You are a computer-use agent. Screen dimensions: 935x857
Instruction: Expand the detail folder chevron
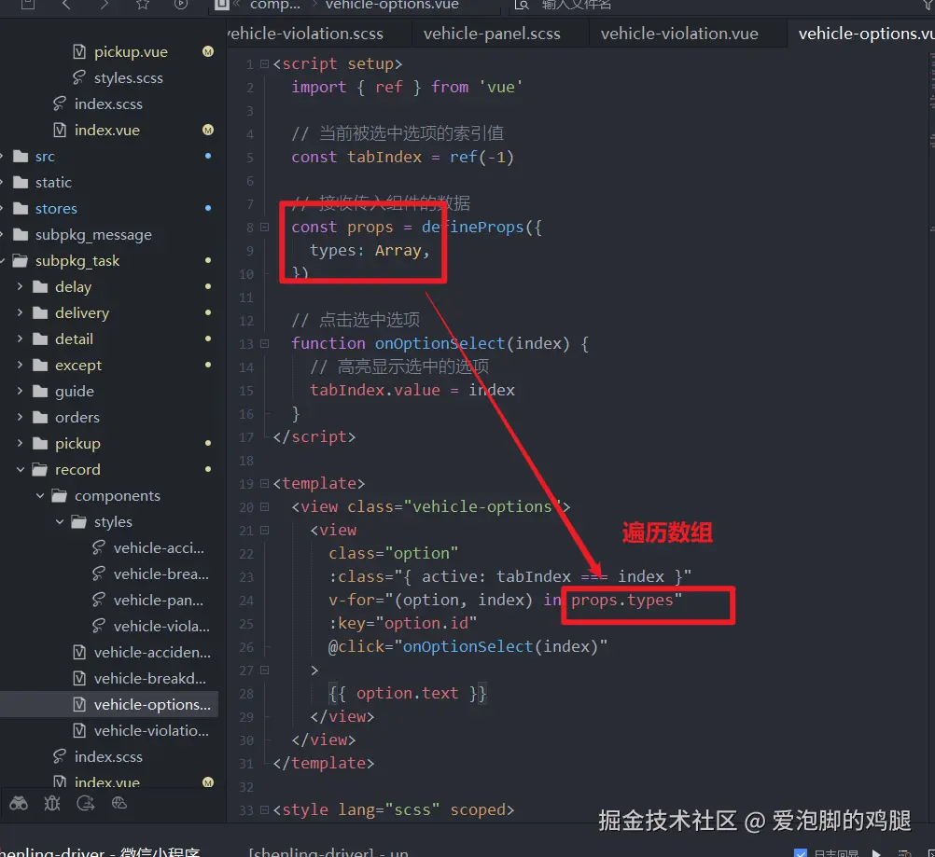pyautogui.click(x=20, y=339)
